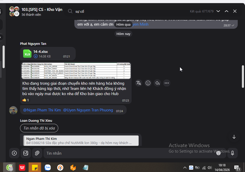Focus the "Tin nhắn" message input
245x172 pixels.
click(x=130, y=153)
